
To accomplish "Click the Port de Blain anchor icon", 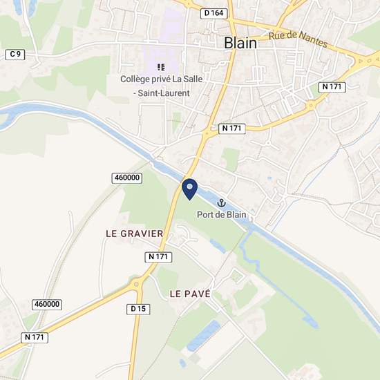I will click(x=221, y=203).
